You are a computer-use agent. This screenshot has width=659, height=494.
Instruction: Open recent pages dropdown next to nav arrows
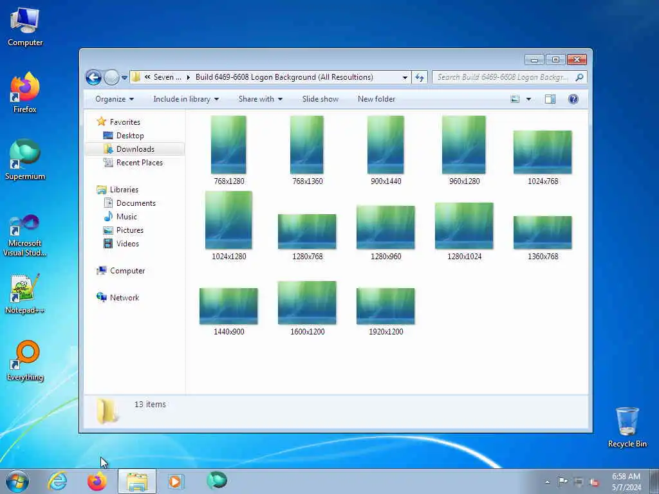pyautogui.click(x=124, y=78)
